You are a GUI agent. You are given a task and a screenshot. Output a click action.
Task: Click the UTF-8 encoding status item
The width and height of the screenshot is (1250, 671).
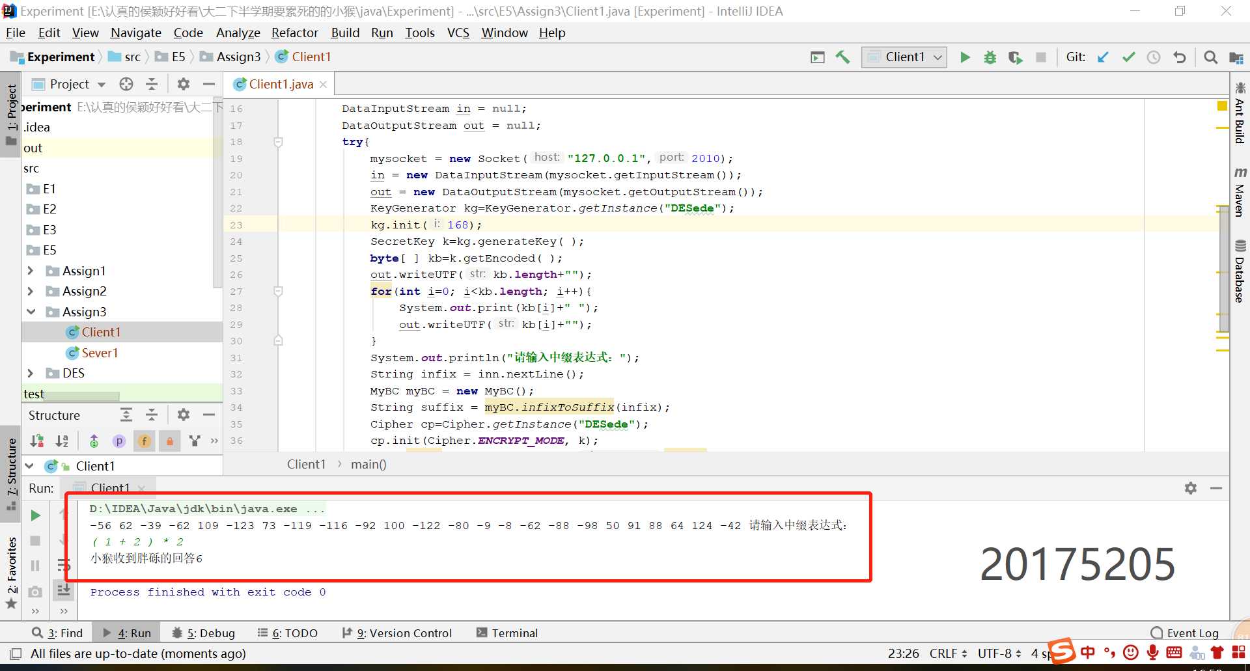999,653
